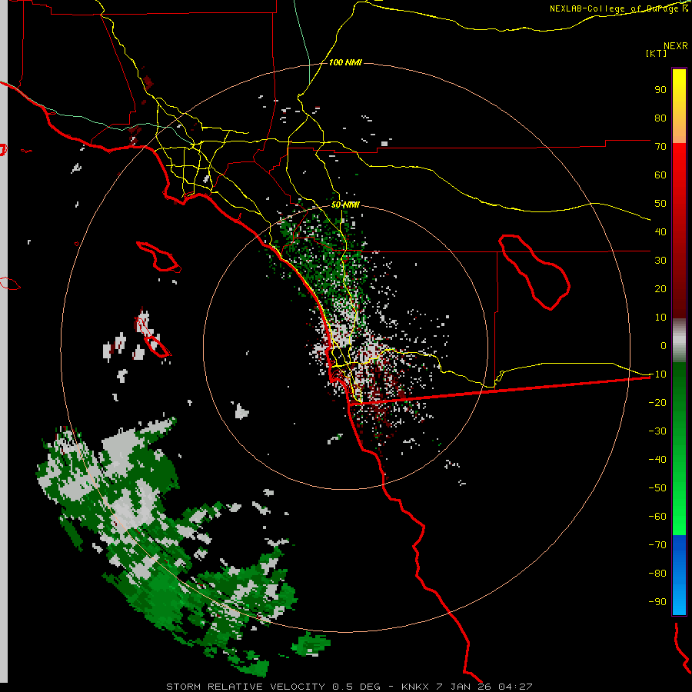Click the 04:27 timestamp text
The height and width of the screenshot is (692, 692).
pos(515,687)
